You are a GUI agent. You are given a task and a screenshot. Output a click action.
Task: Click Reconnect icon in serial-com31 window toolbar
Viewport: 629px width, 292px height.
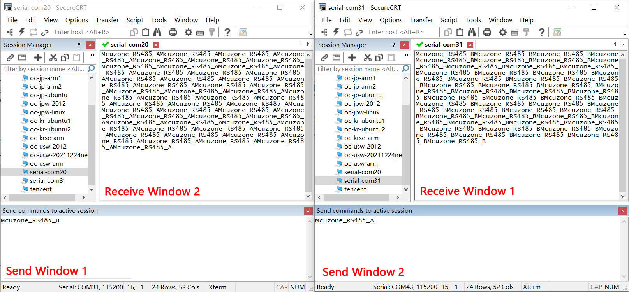pyautogui.click(x=348, y=32)
